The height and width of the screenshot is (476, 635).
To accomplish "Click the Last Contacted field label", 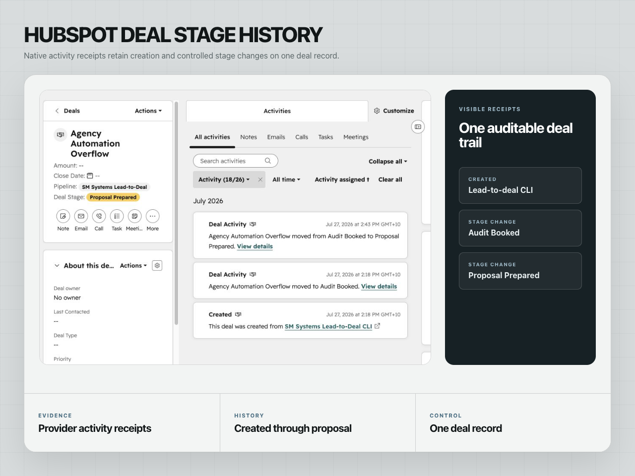I will (71, 312).
